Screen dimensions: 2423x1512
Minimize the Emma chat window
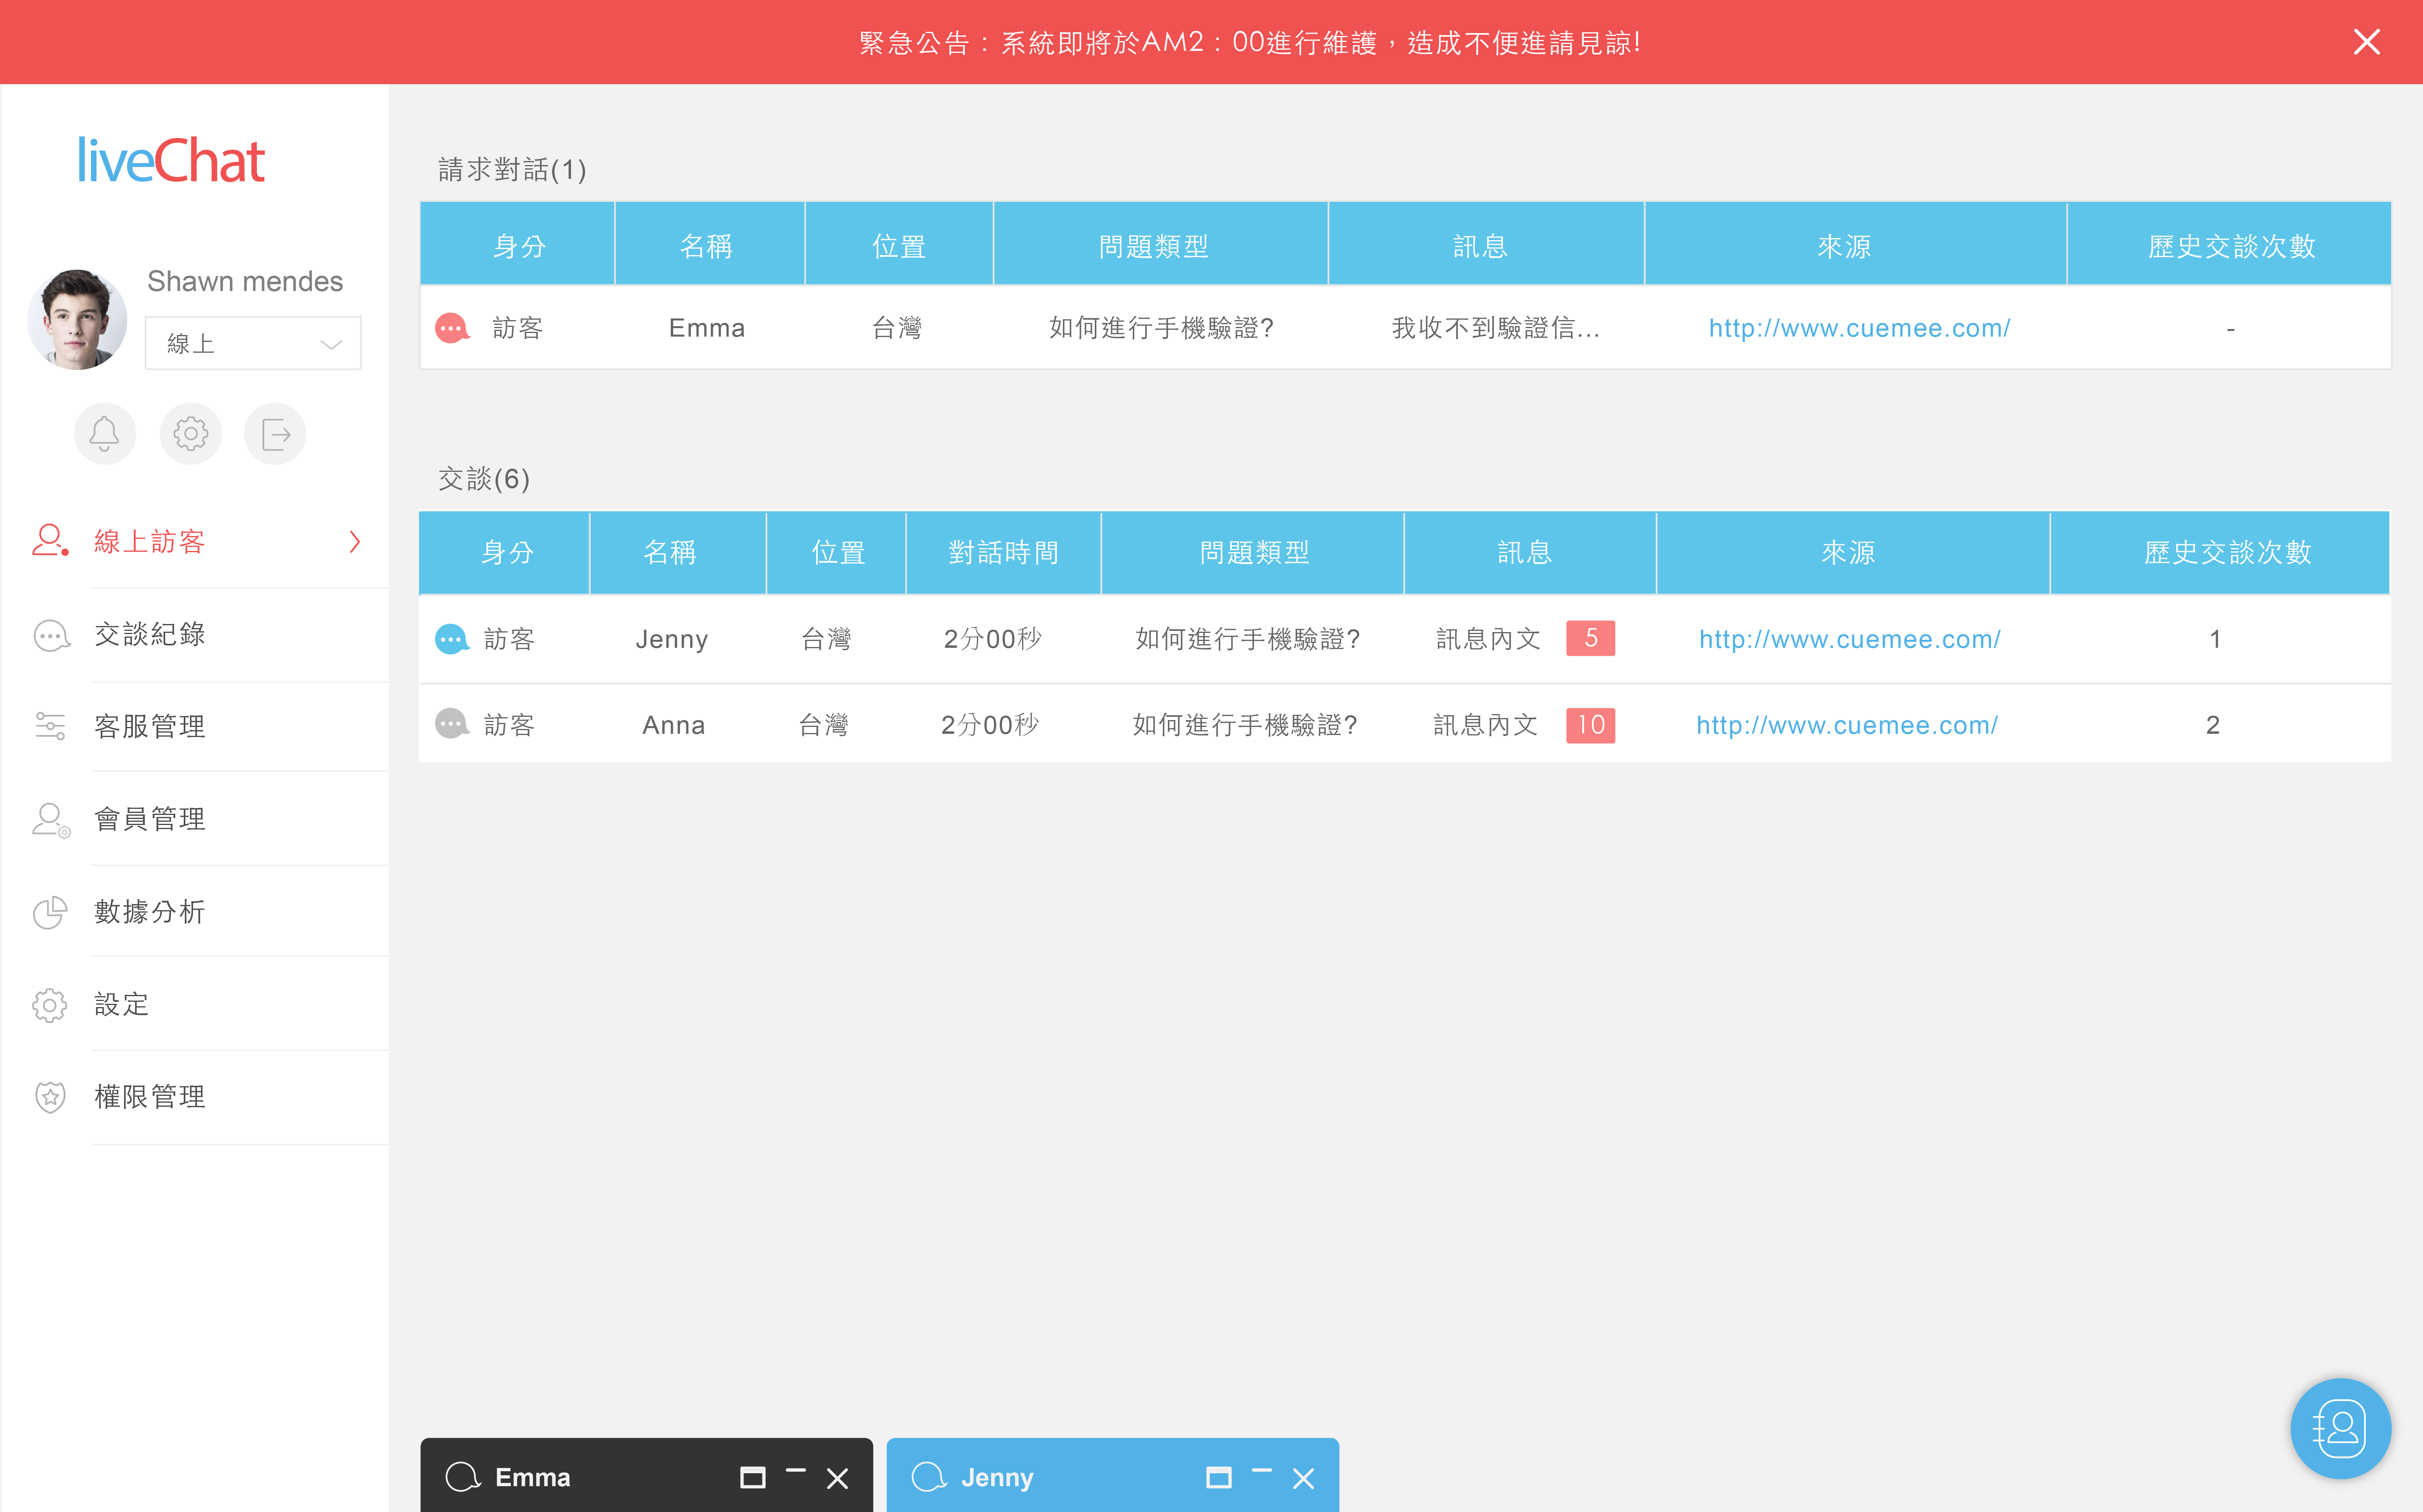point(795,1471)
